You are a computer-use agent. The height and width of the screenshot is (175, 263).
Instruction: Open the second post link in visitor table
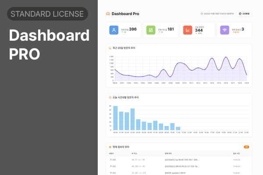182,166
